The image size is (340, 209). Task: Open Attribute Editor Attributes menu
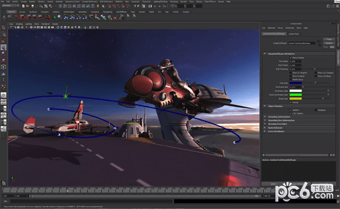290,28
